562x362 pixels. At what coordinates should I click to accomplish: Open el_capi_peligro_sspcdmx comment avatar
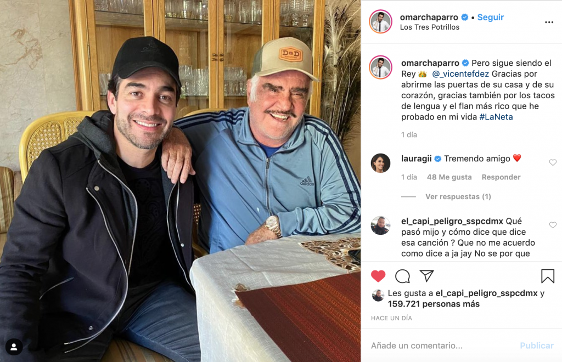[x=380, y=225]
